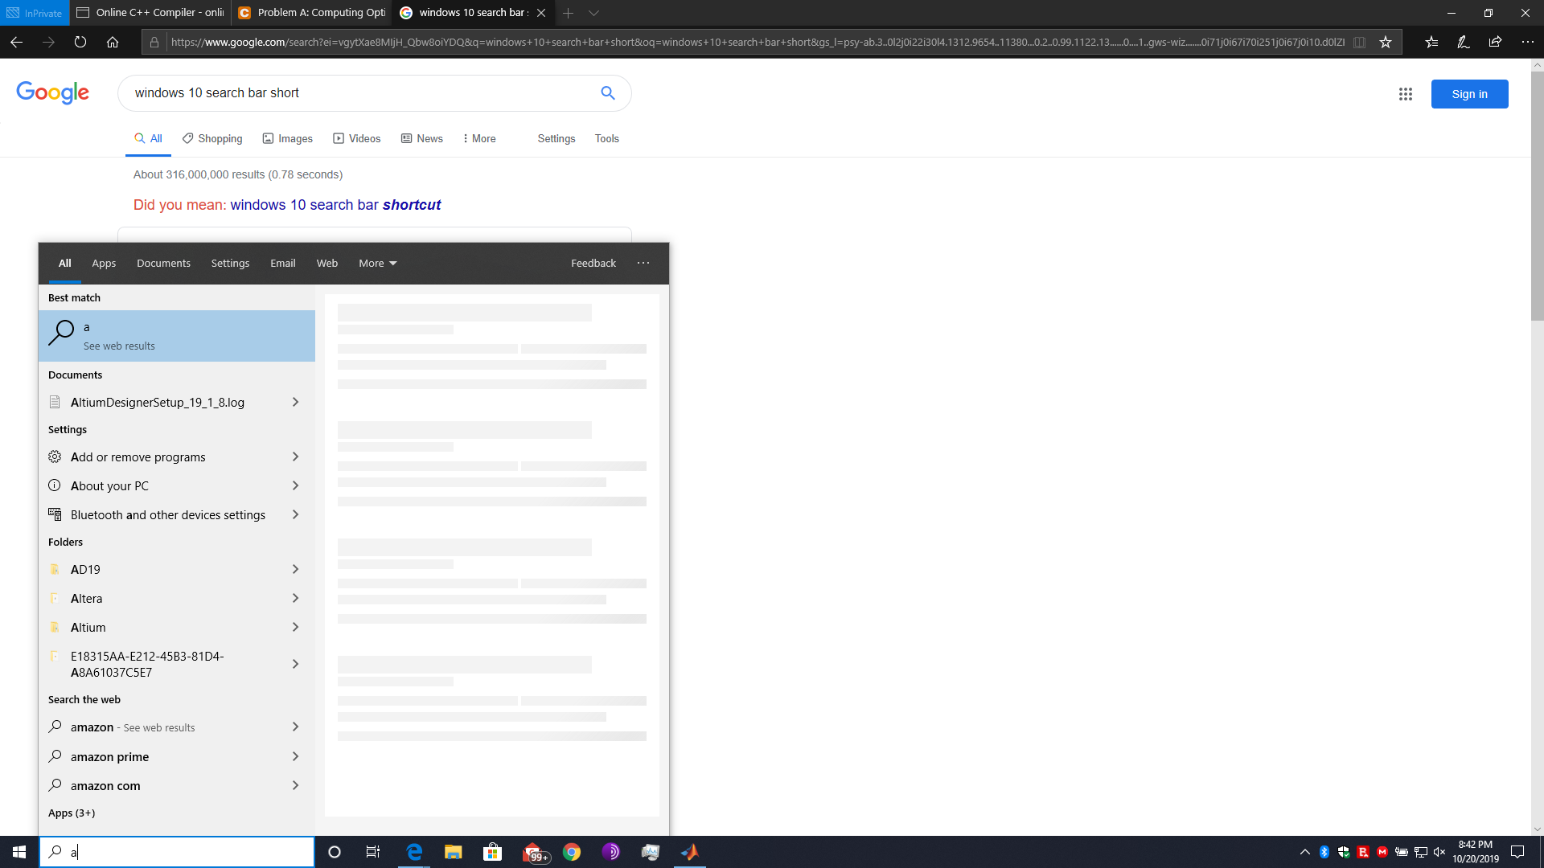
Task: Open the reading view book icon
Action: tap(1360, 42)
